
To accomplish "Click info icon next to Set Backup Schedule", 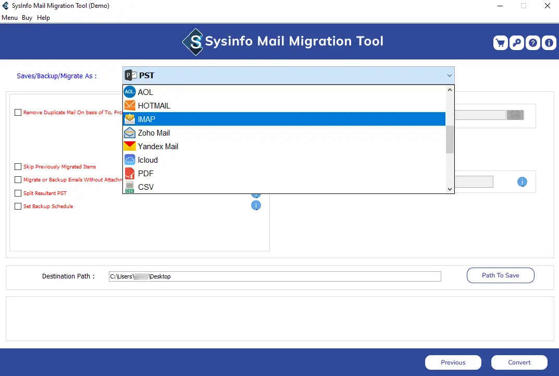I will (x=256, y=205).
